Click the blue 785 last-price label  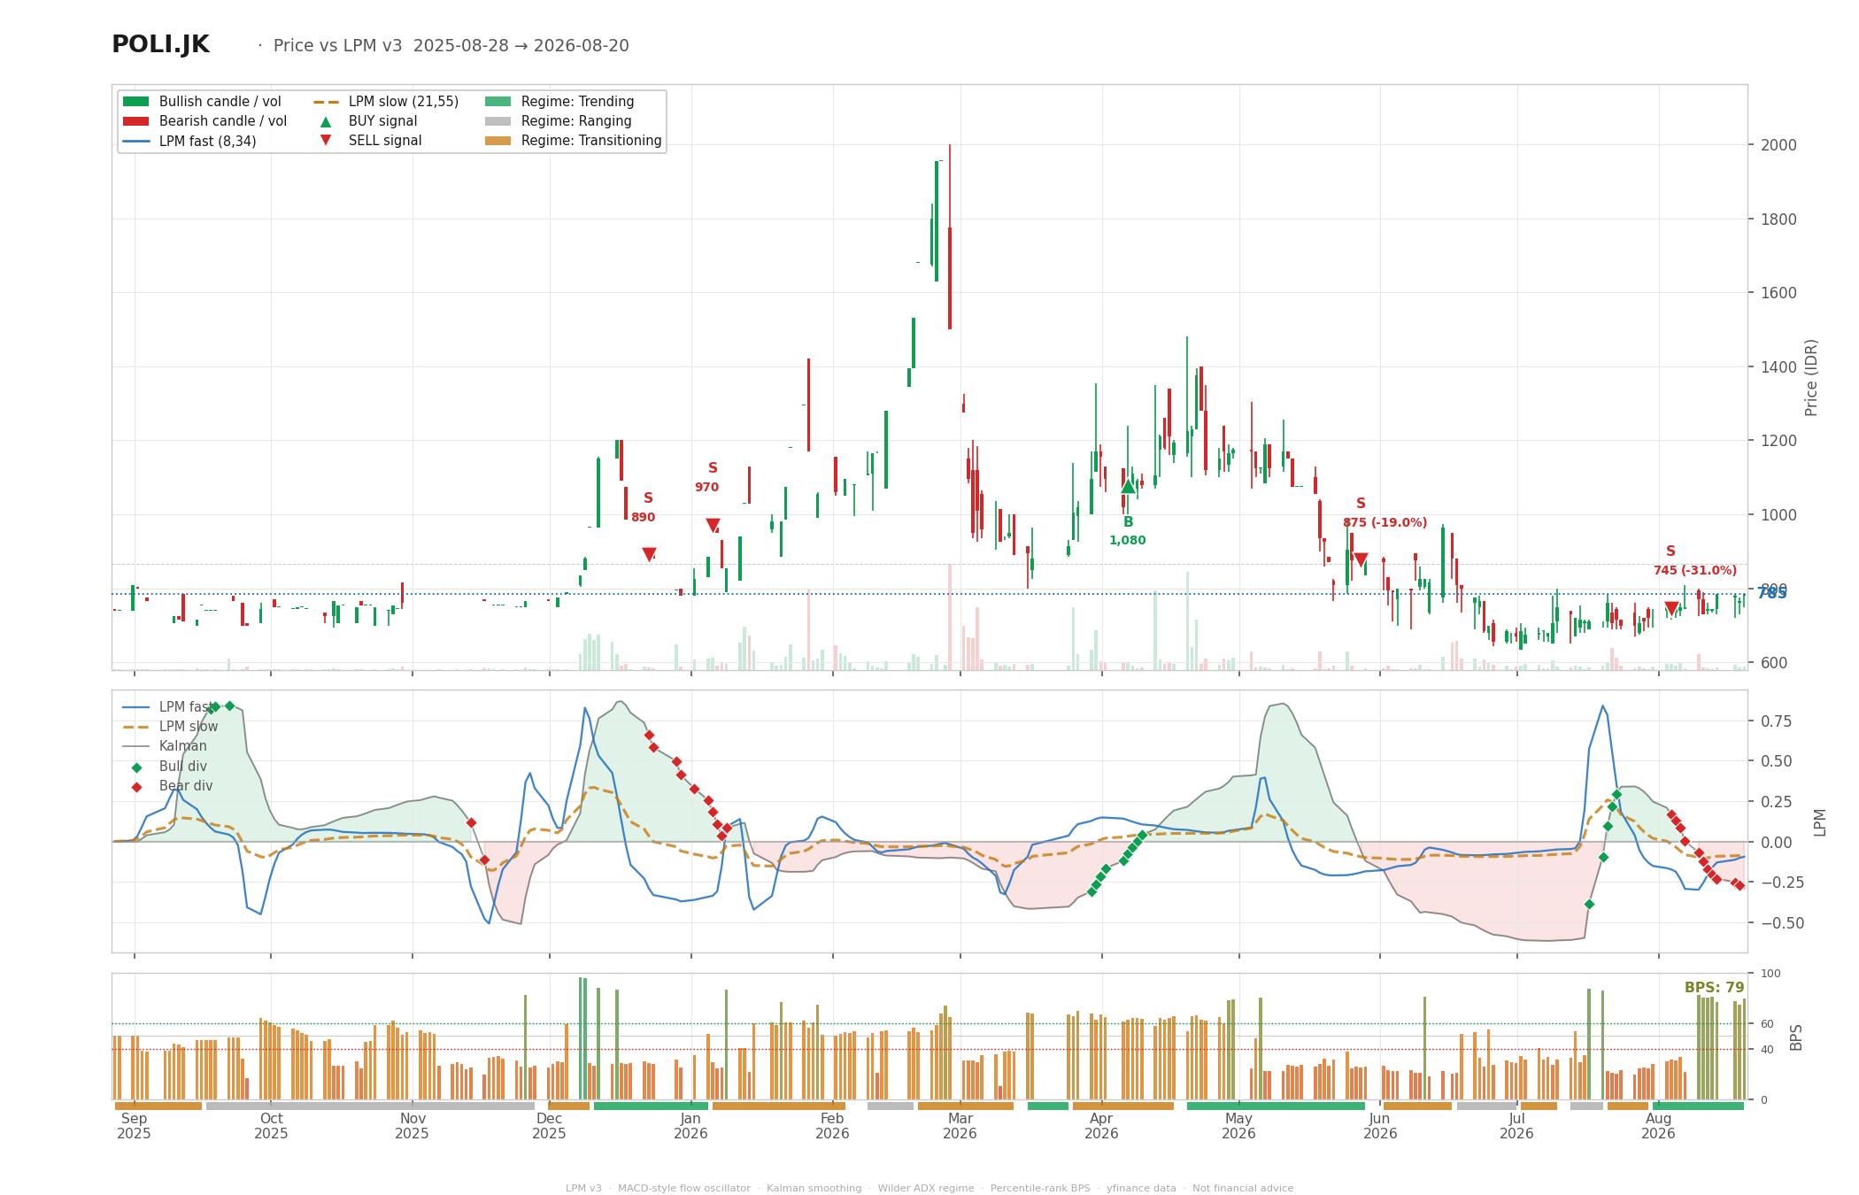[x=1772, y=593]
